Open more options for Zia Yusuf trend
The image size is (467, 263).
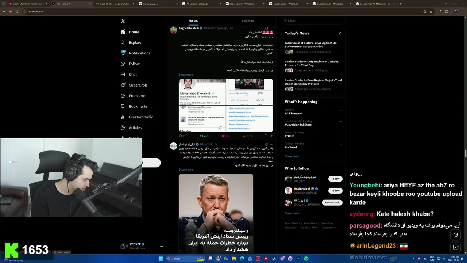[x=341, y=144]
